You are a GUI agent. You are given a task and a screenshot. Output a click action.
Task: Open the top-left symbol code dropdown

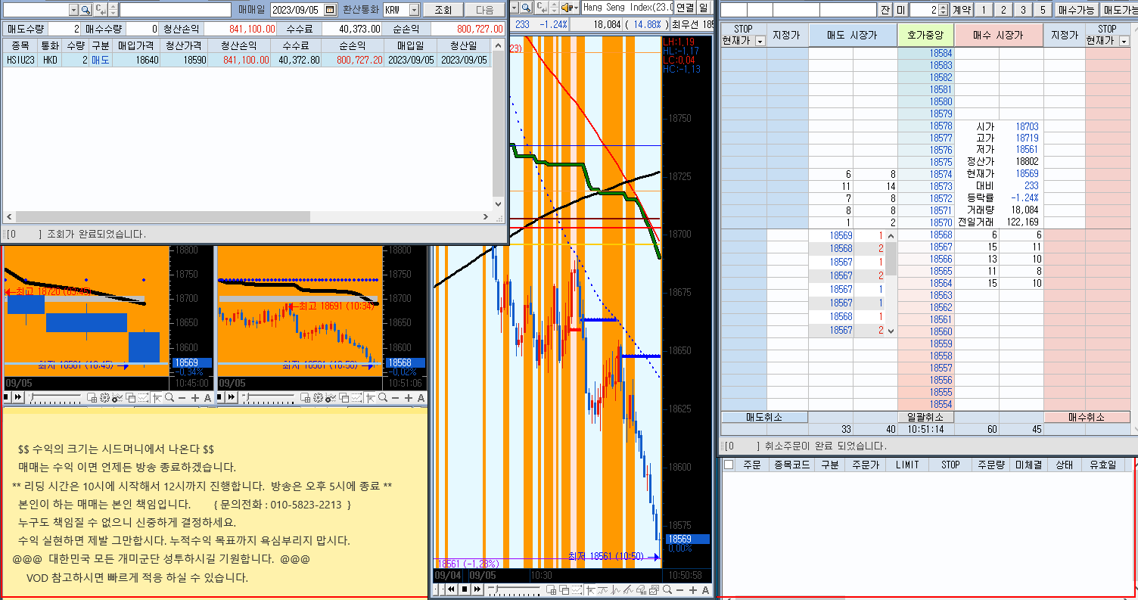point(73,10)
